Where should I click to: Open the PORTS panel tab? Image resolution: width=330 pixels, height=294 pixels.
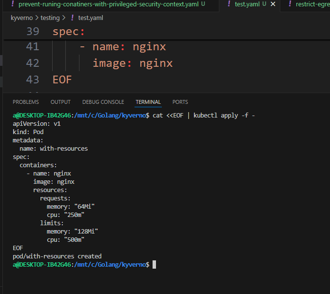[x=180, y=102]
